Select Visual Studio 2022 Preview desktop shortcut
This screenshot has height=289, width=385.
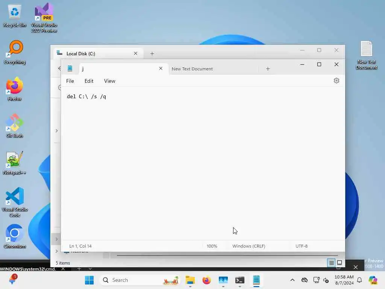[44, 18]
